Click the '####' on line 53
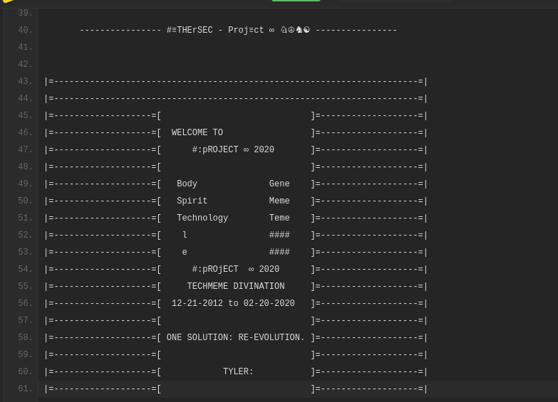Image resolution: width=558 pixels, height=402 pixels. [x=279, y=252]
